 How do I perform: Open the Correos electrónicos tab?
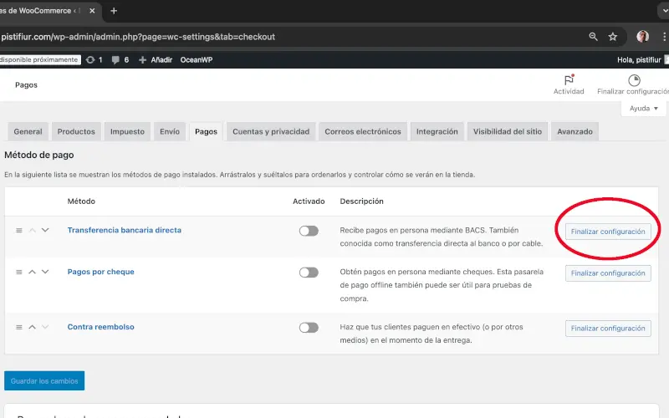[363, 131]
